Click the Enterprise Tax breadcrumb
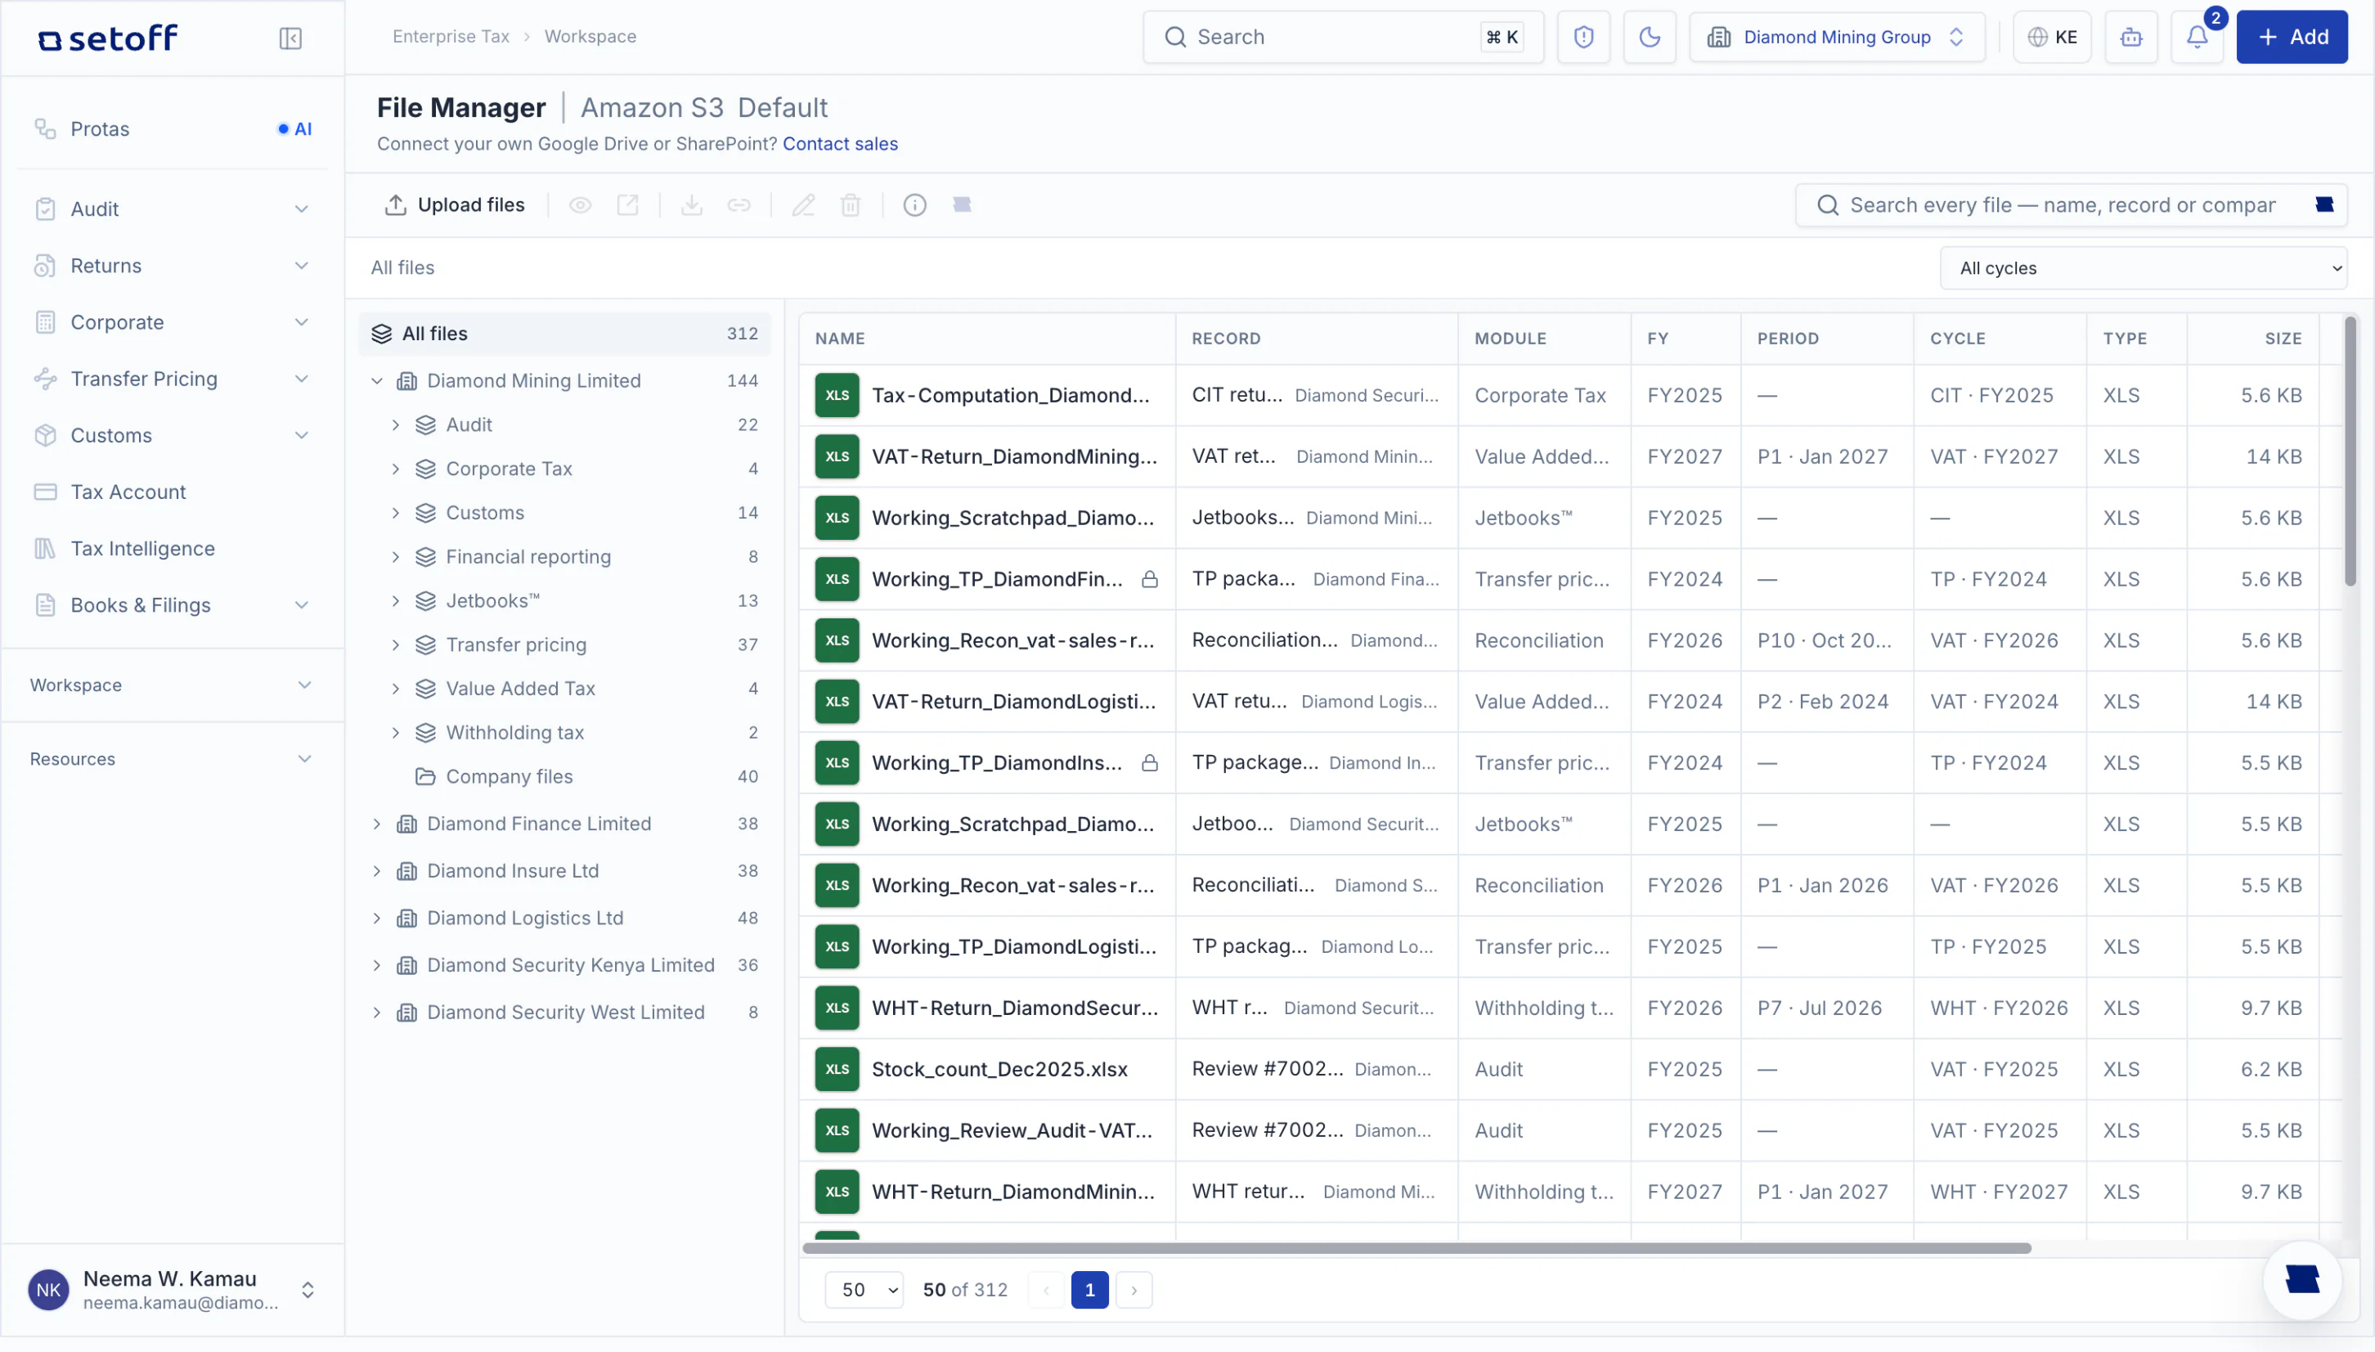Image resolution: width=2375 pixels, height=1352 pixels. (x=451, y=36)
